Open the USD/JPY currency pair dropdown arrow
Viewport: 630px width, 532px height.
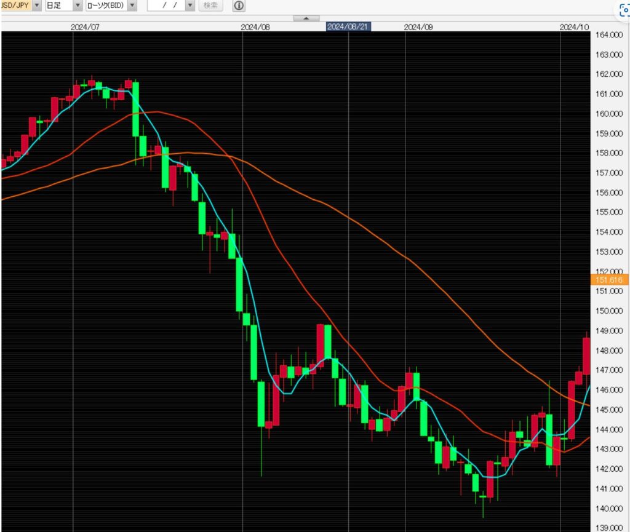click(x=36, y=6)
